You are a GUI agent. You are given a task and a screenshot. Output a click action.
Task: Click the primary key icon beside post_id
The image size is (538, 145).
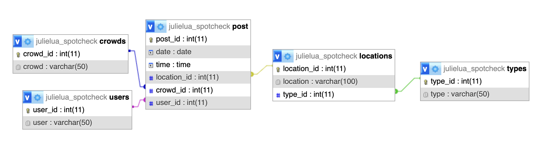point(151,39)
